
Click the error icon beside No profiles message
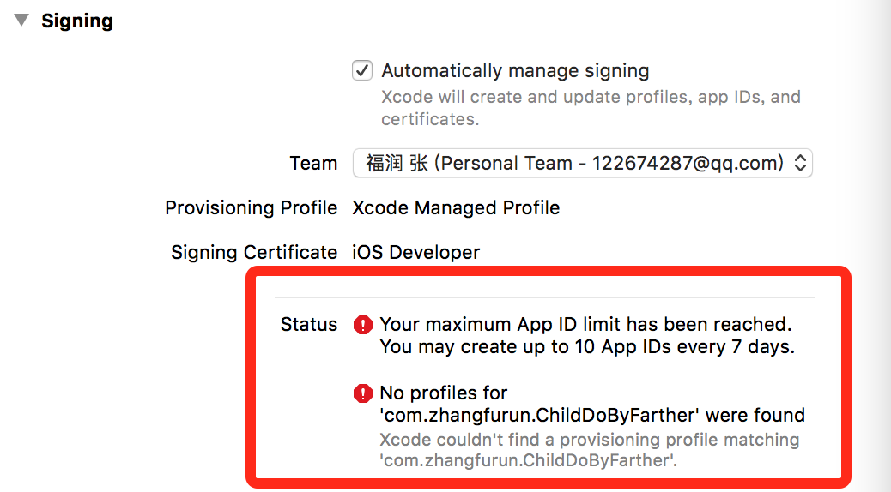(x=363, y=393)
